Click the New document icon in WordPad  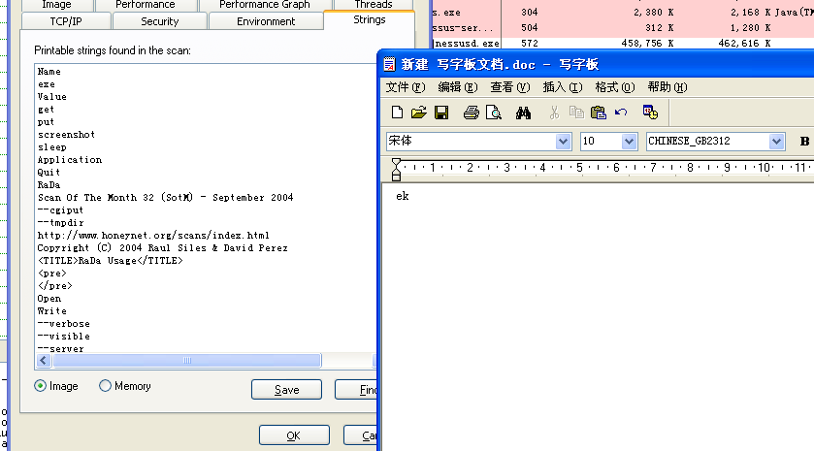pyautogui.click(x=397, y=113)
